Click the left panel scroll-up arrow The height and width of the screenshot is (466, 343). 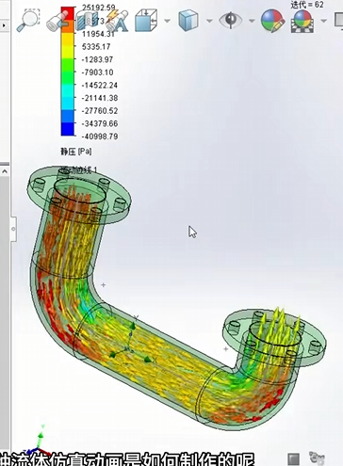point(5,171)
